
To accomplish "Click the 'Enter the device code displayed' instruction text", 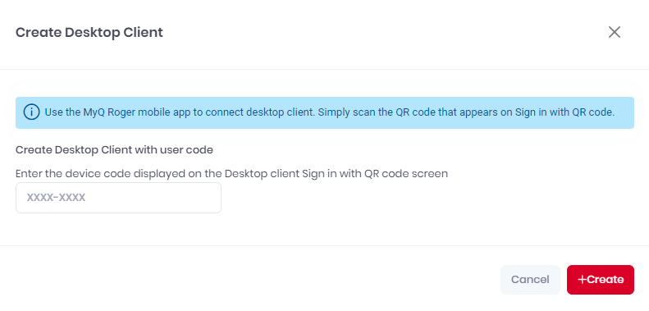I will [x=231, y=173].
